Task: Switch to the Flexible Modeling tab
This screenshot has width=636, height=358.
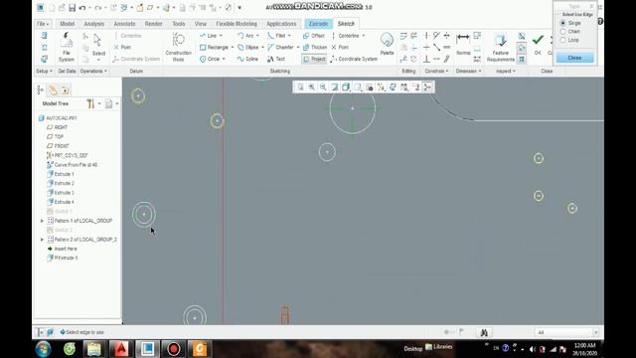Action: tap(237, 24)
